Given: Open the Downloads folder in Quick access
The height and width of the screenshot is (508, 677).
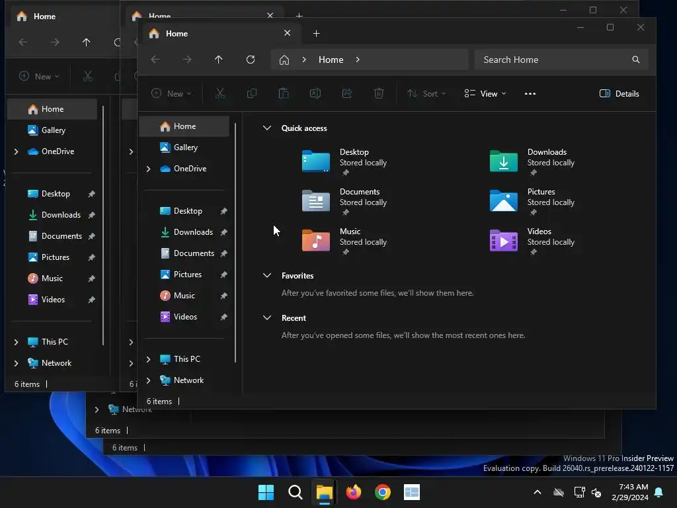Looking at the screenshot, I should 503,161.
